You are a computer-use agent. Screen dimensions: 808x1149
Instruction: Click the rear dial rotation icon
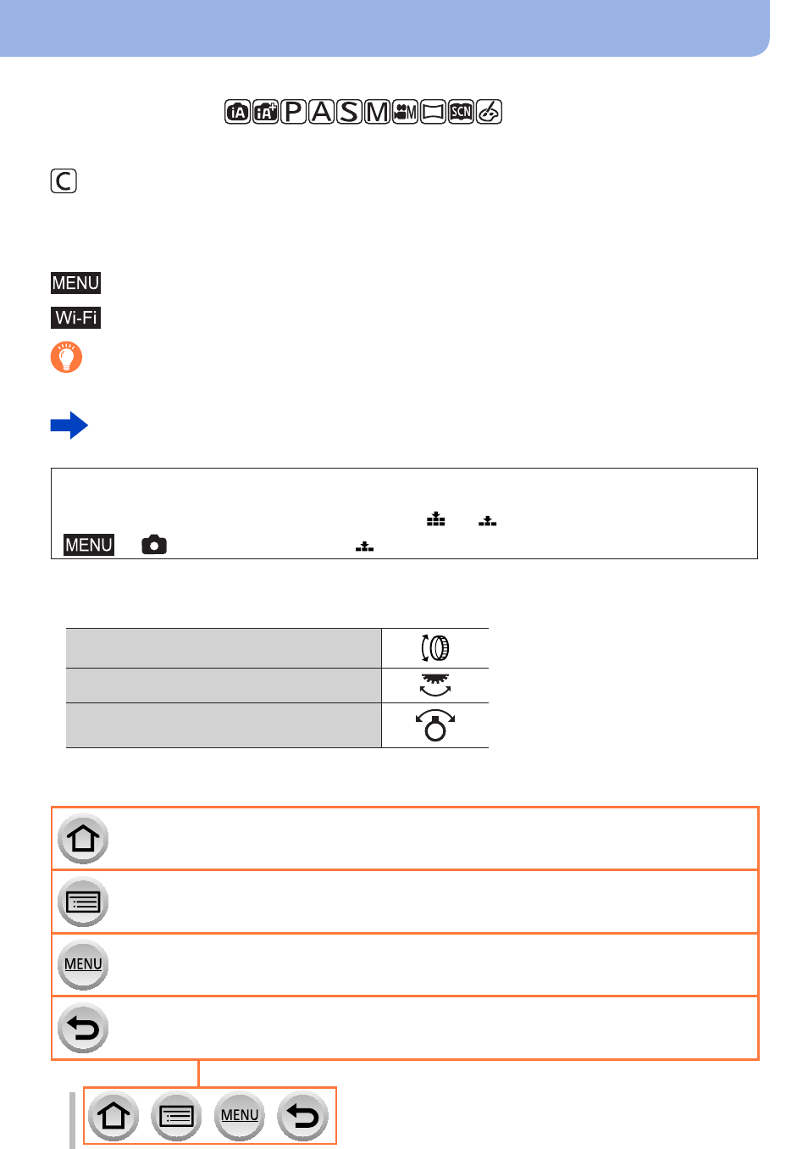point(435,685)
